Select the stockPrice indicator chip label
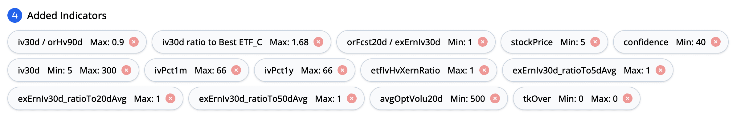Viewport: 741px width, 123px height. coord(532,42)
